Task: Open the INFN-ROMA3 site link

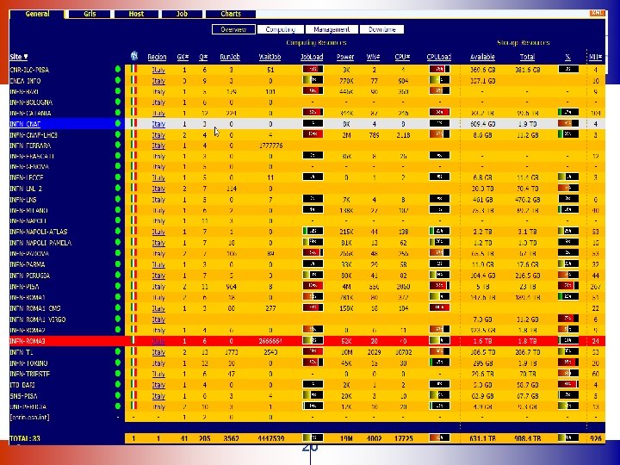Action: click(x=28, y=341)
